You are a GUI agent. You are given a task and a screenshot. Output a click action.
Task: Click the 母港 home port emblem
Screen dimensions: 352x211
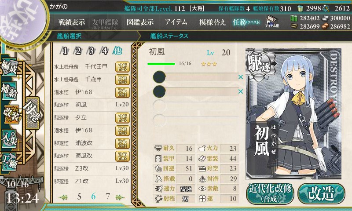[x=33, y=113]
